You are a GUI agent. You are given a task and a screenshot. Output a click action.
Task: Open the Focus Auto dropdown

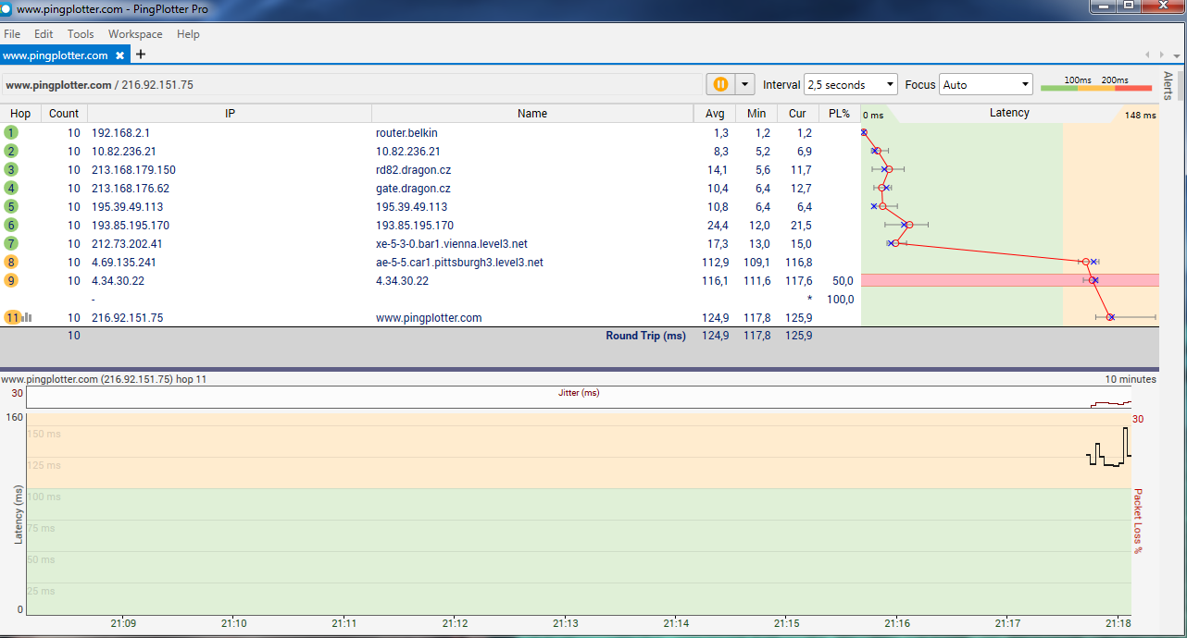986,84
